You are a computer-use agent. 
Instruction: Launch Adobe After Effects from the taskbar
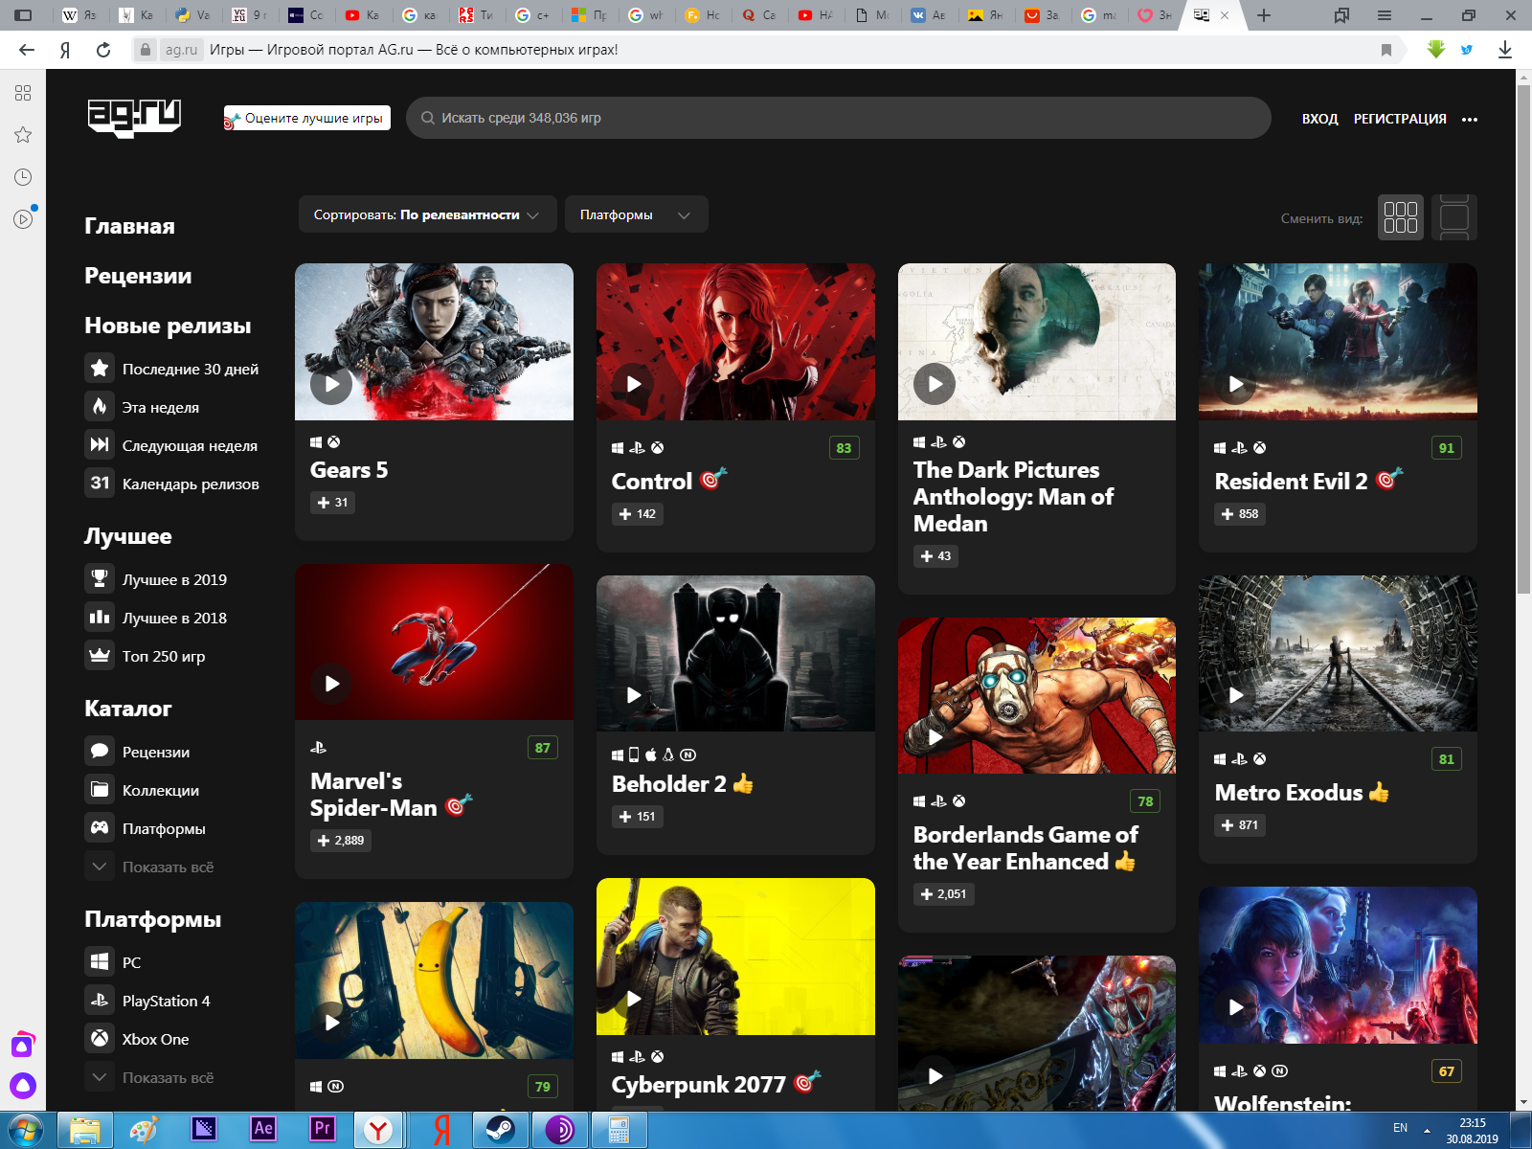tap(262, 1129)
